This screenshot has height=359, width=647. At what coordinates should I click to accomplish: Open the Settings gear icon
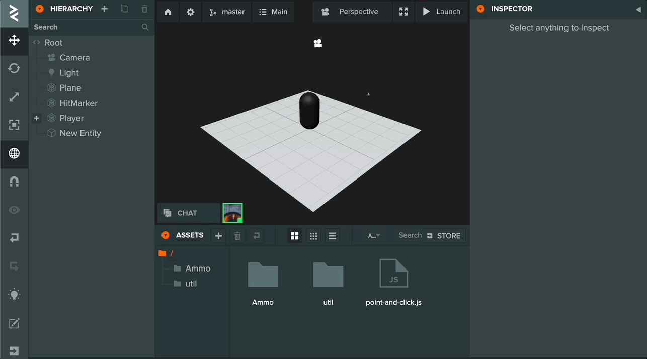coord(191,12)
